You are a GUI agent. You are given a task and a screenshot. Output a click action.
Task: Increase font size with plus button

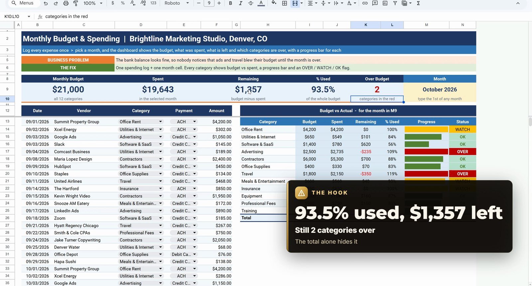219,3
